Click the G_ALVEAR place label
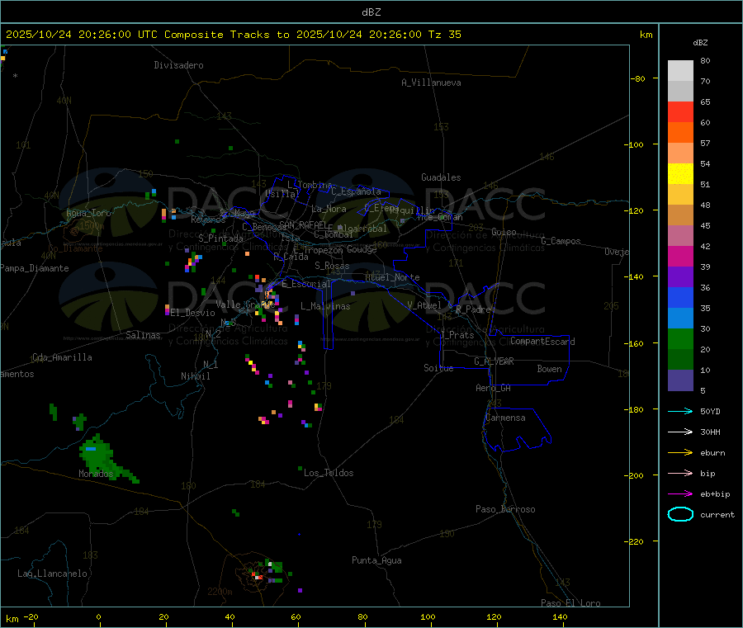Screen dimensions: 743x628 point(494,361)
